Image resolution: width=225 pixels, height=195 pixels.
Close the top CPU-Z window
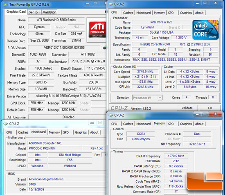pos(215,3)
